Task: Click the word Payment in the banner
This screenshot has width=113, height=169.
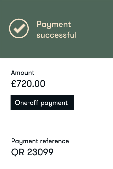Action: pyautogui.click(x=54, y=25)
